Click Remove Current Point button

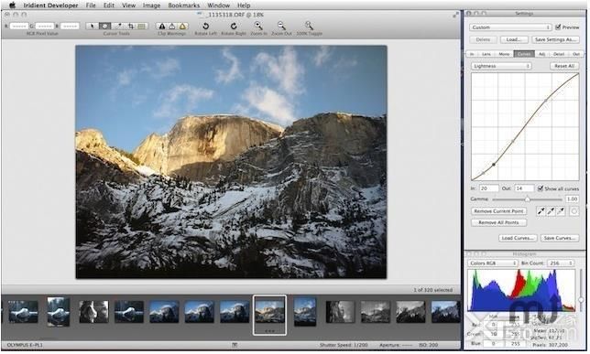tap(499, 211)
